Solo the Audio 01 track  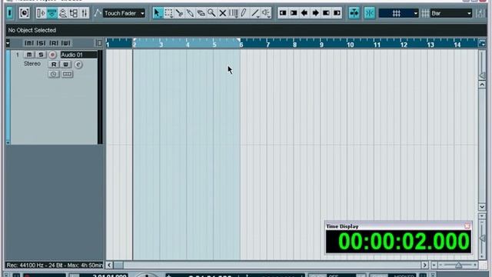41,55
